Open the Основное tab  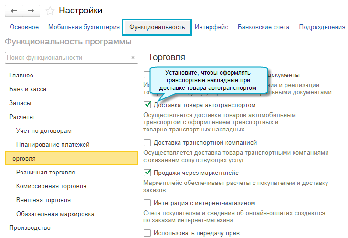[24, 27]
